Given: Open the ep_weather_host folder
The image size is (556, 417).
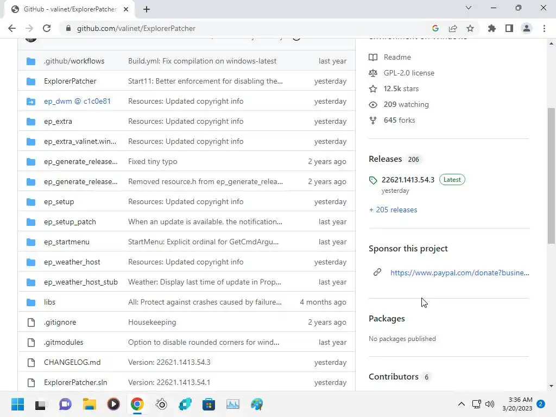Looking at the screenshot, I should pyautogui.click(x=72, y=262).
